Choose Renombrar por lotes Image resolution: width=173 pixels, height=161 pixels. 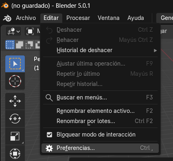pyautogui.click(x=100, y=121)
